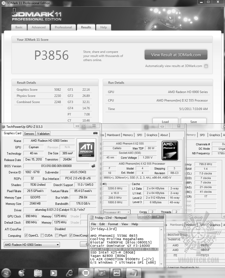Open the Help menu in Notepad

[x=134, y=224]
